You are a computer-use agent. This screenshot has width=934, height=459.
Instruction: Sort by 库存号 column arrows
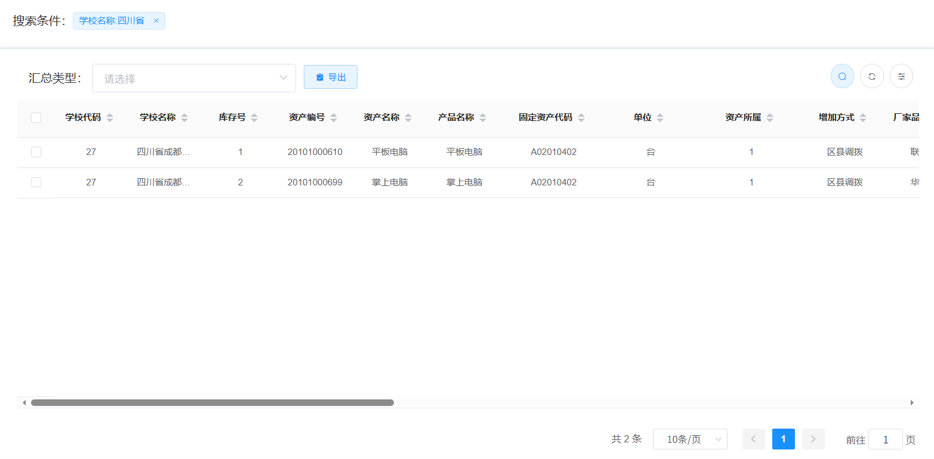coord(254,118)
